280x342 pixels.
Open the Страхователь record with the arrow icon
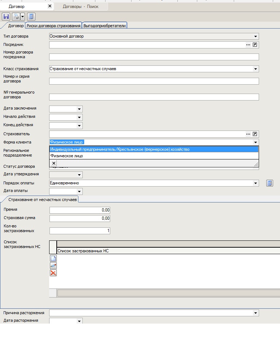pos(255,134)
